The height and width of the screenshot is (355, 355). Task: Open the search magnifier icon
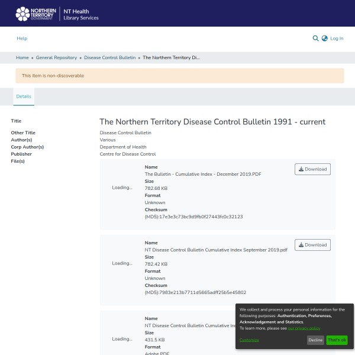(x=315, y=38)
